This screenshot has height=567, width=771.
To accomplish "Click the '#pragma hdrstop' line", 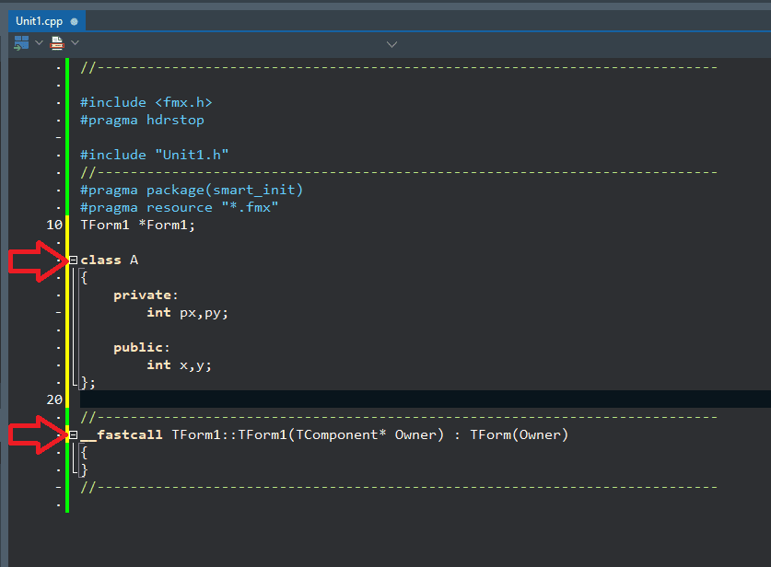I will 142,121.
